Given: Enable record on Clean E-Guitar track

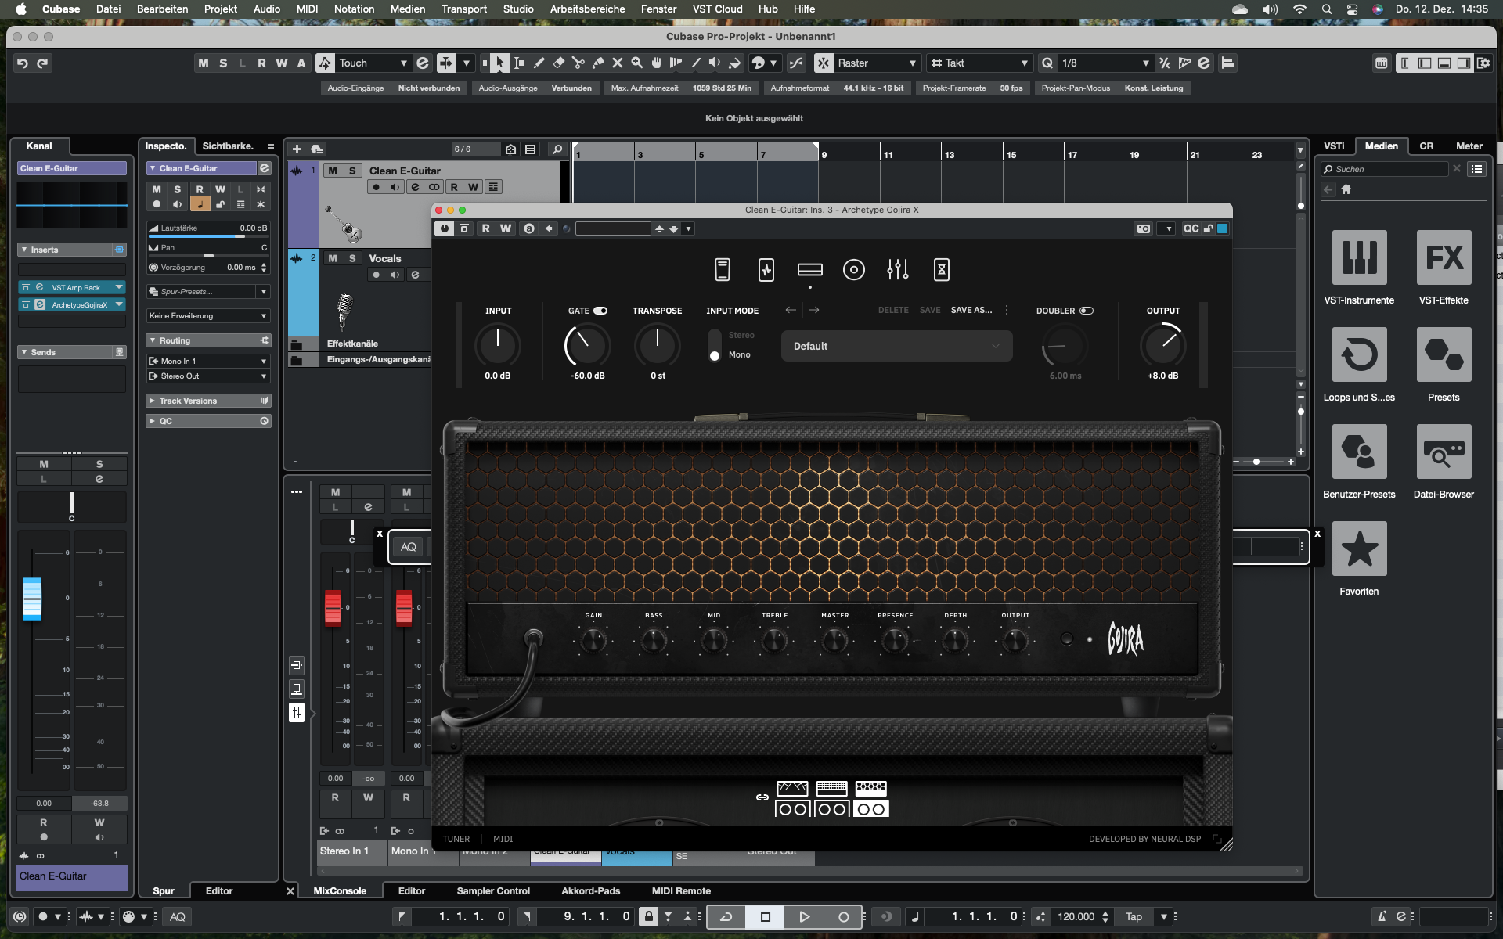Looking at the screenshot, I should (377, 187).
